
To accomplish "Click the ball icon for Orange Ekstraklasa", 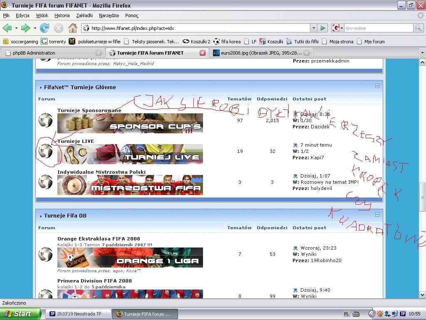I will click(45, 254).
